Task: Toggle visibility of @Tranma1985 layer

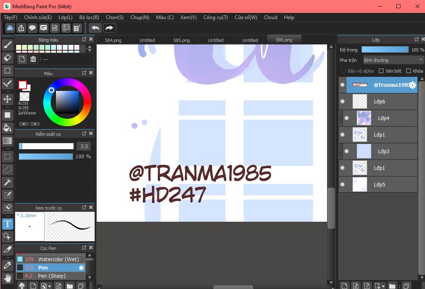Action: pyautogui.click(x=342, y=85)
